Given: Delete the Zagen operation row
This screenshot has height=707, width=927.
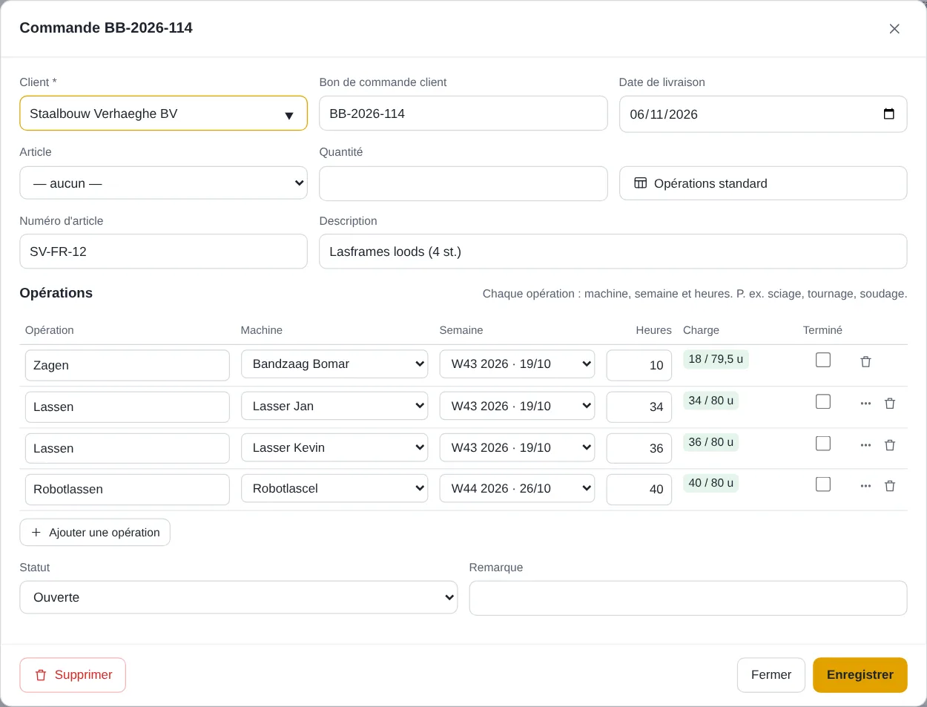Looking at the screenshot, I should pos(865,362).
